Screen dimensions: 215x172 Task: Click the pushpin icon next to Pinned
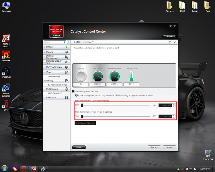tap(67, 47)
